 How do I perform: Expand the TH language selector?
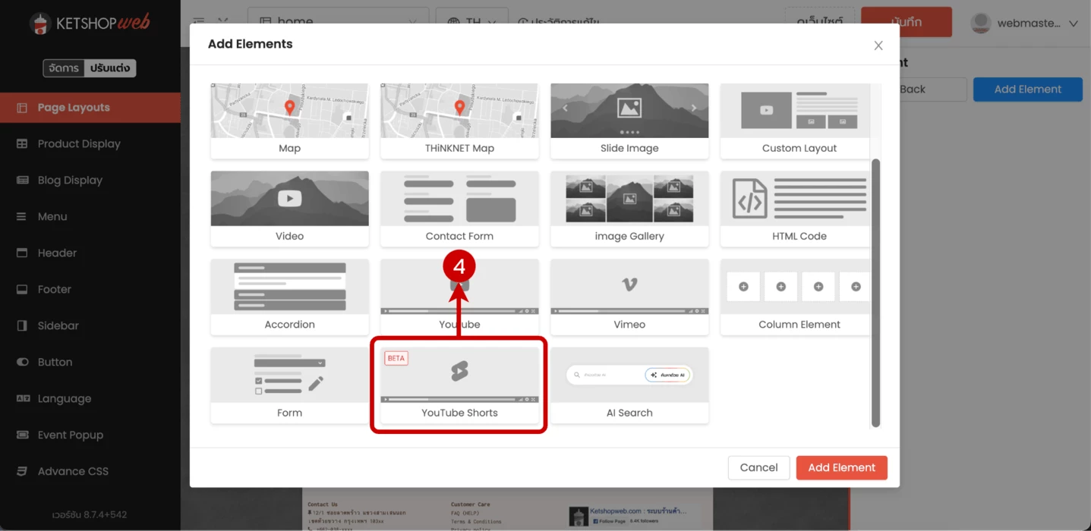pyautogui.click(x=472, y=22)
